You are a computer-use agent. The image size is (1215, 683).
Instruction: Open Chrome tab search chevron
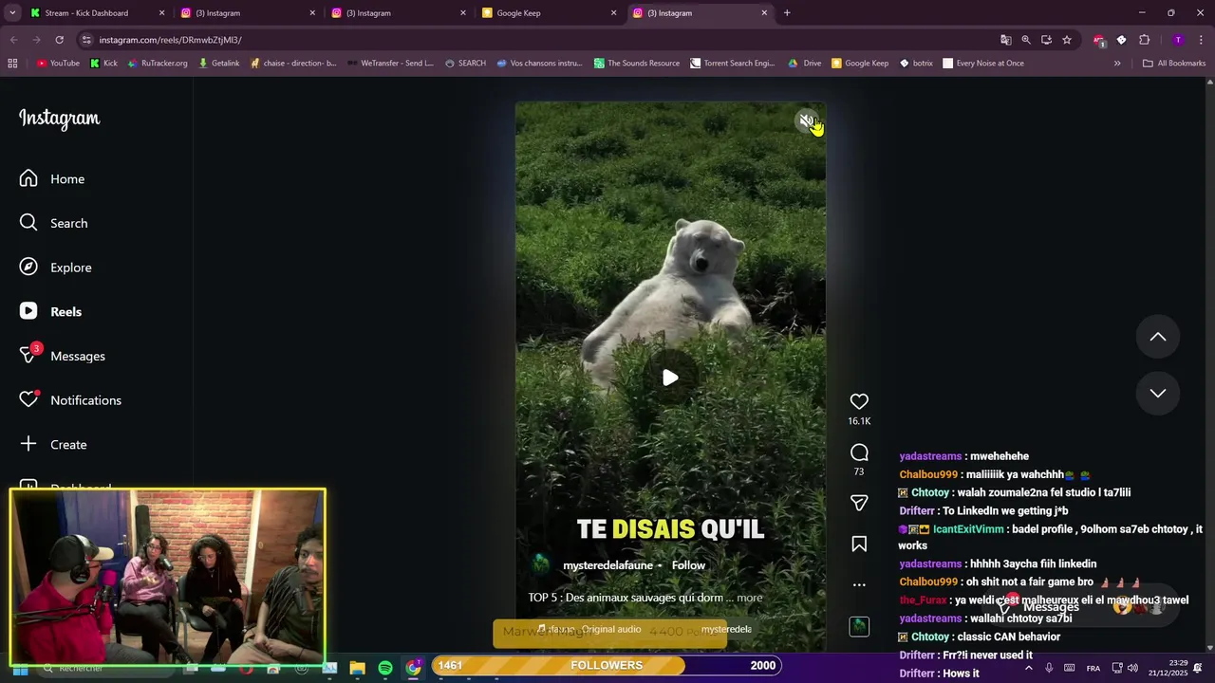click(x=13, y=13)
